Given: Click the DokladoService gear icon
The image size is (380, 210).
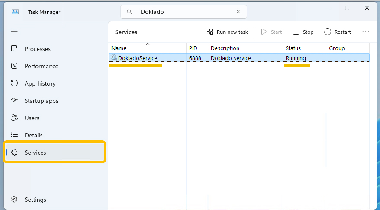Looking at the screenshot, I should point(114,58).
